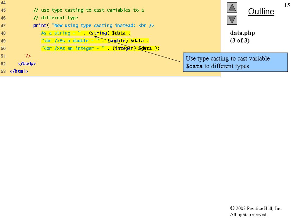
Task: Click 'As a string' text on line 48
Action: (56, 33)
